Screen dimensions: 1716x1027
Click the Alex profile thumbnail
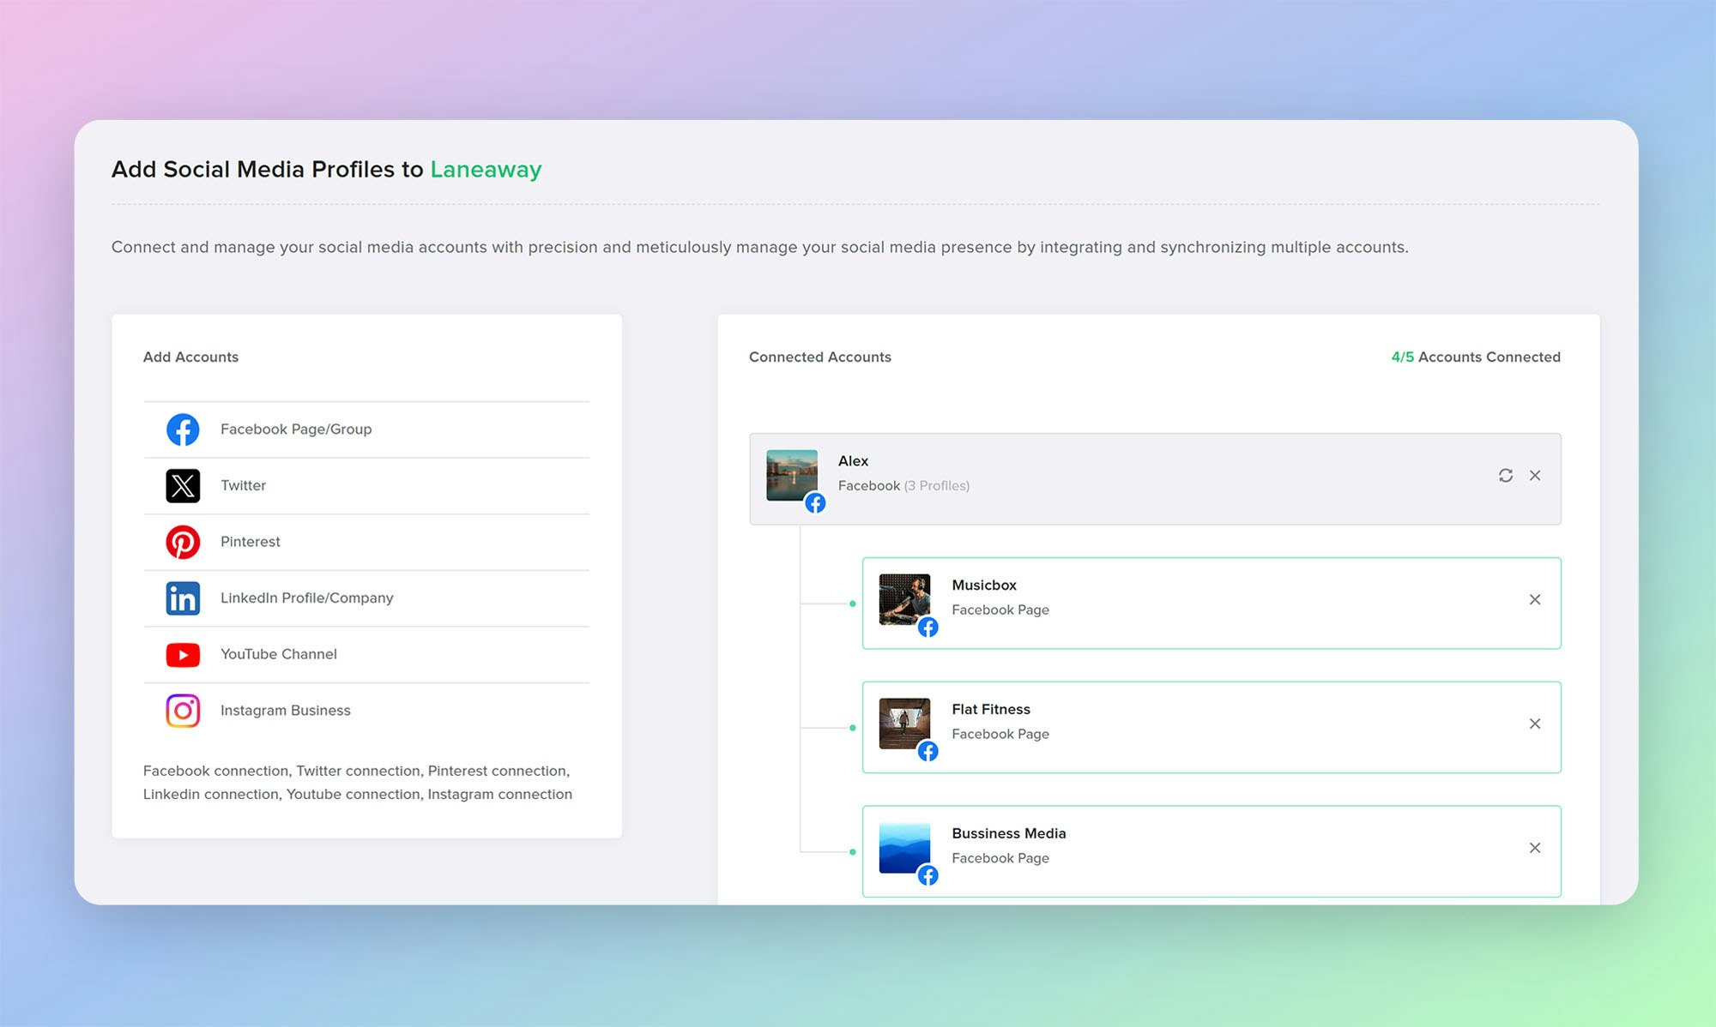click(x=791, y=475)
